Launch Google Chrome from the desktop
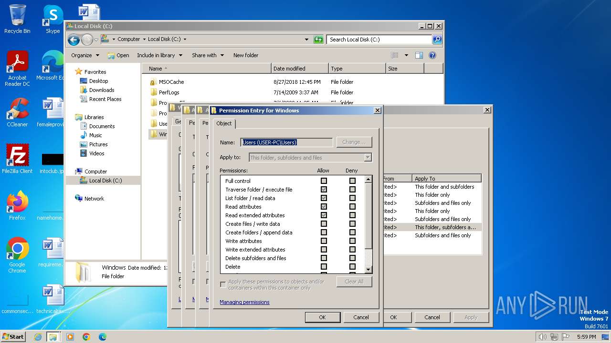The height and width of the screenshot is (343, 611). coord(17,255)
